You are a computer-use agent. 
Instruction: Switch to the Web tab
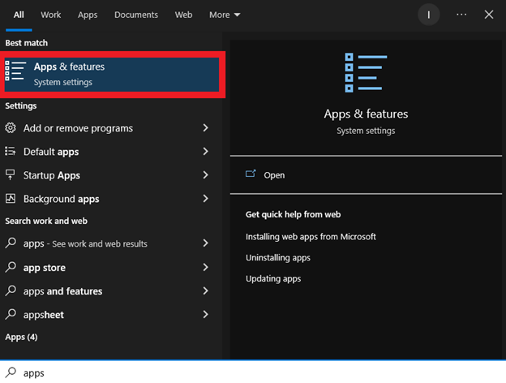pos(183,15)
